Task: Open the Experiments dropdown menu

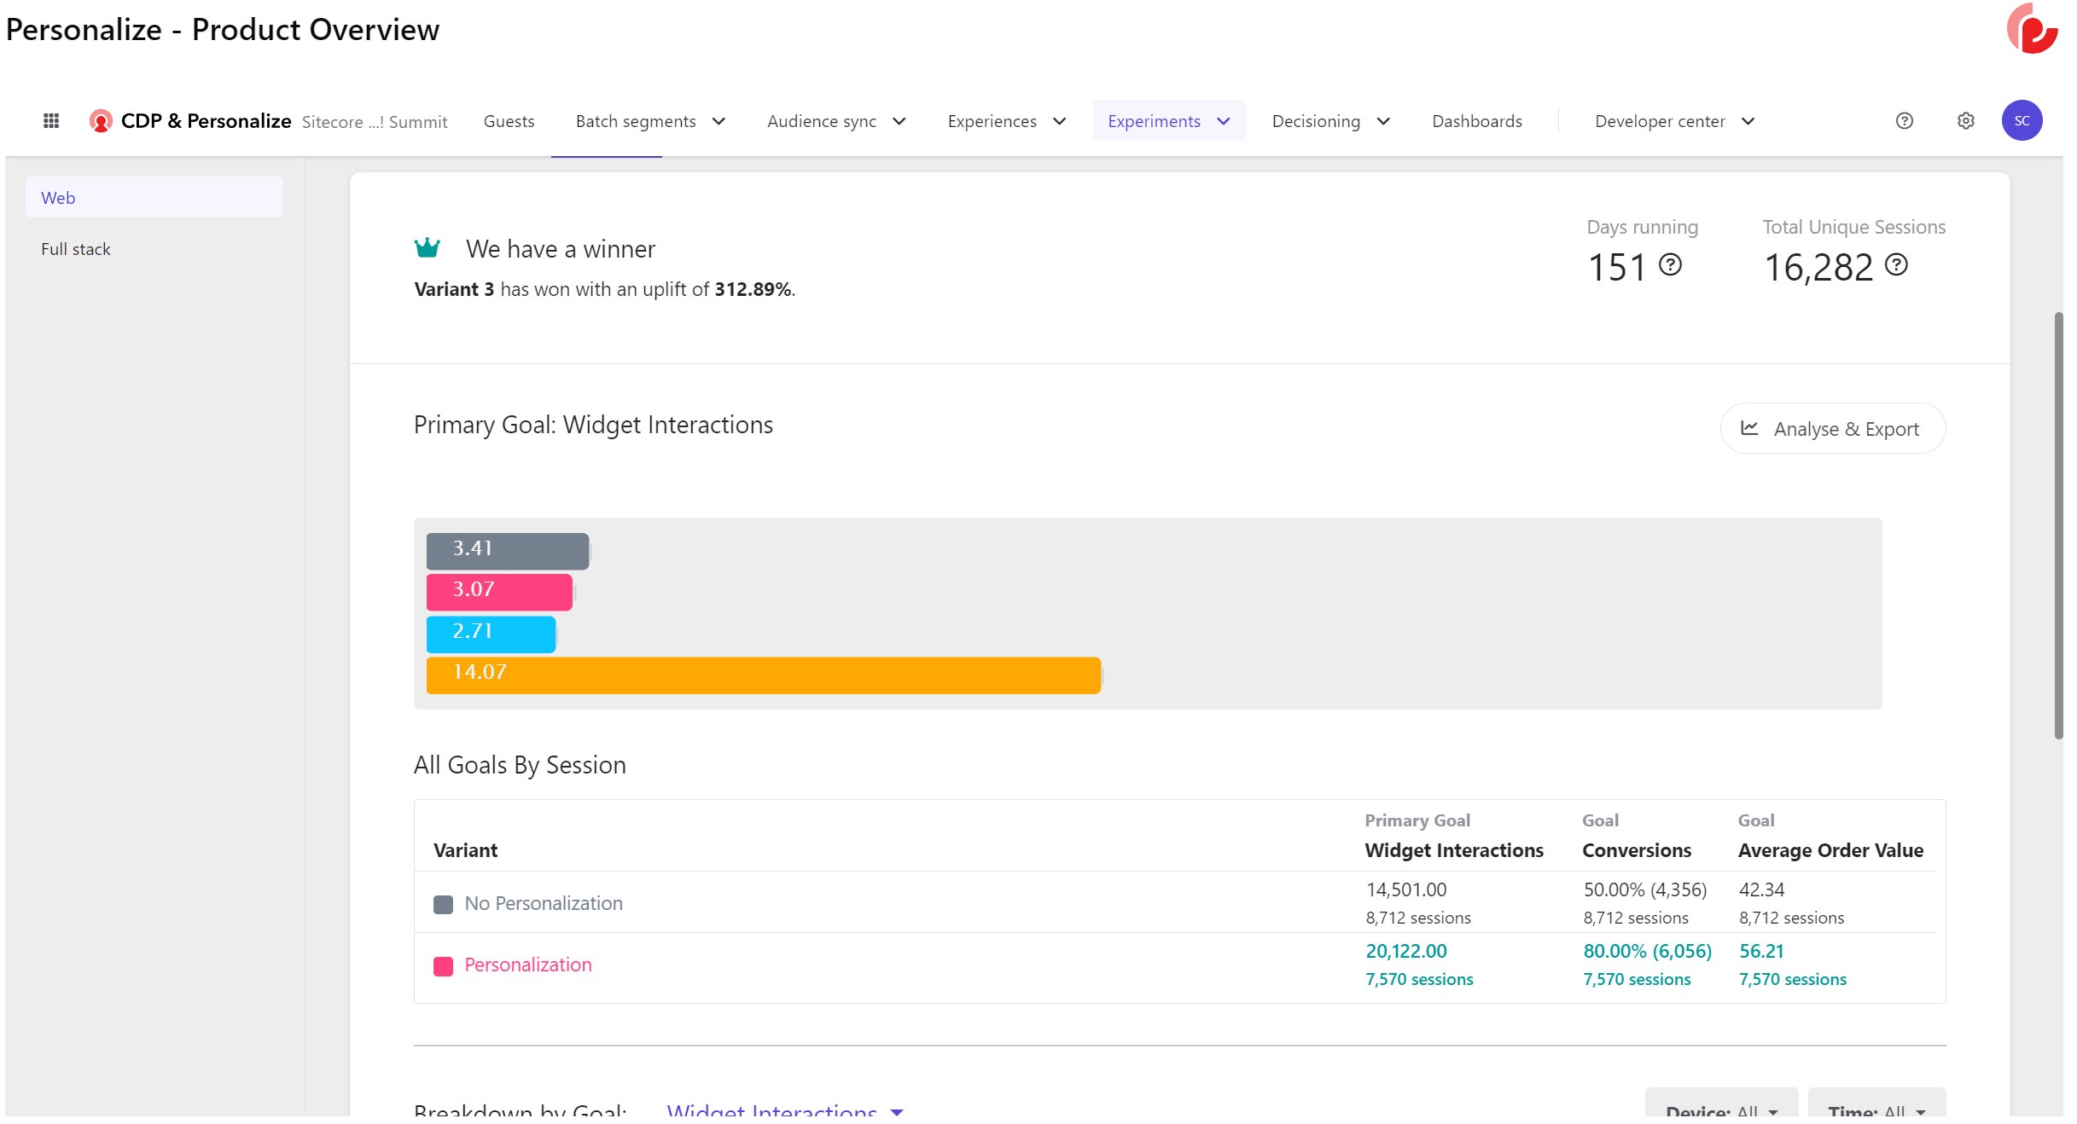Action: 1168,121
